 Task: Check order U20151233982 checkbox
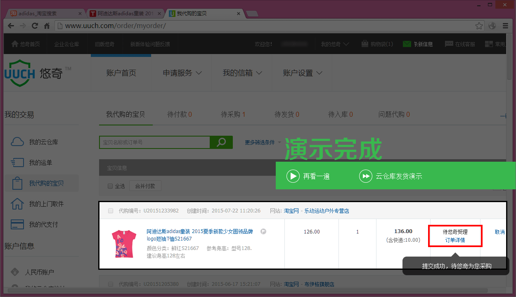tap(111, 211)
